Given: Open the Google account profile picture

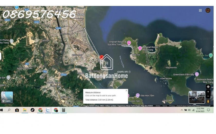Looking at the screenshot, I should tap(208, 10).
